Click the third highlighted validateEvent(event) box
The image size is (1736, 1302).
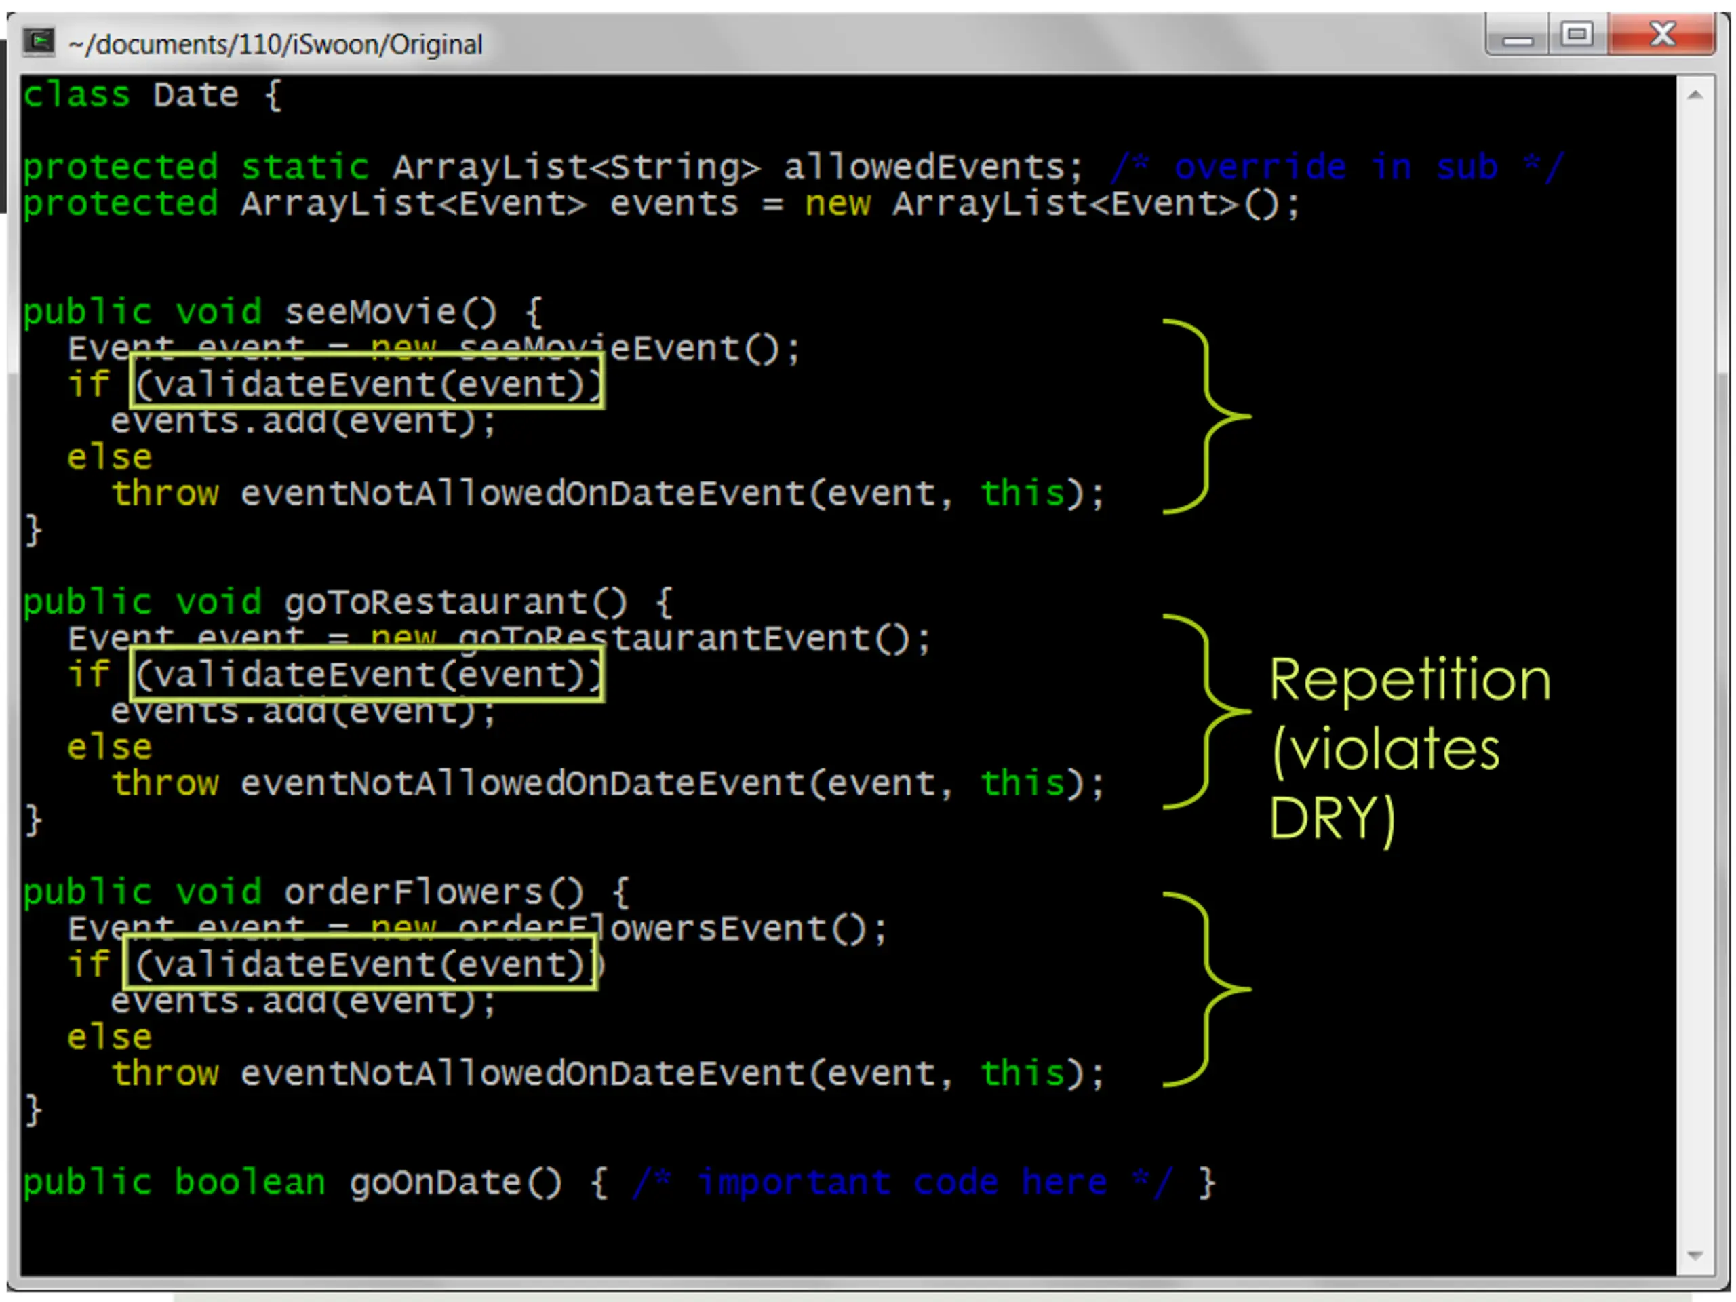[x=360, y=962]
